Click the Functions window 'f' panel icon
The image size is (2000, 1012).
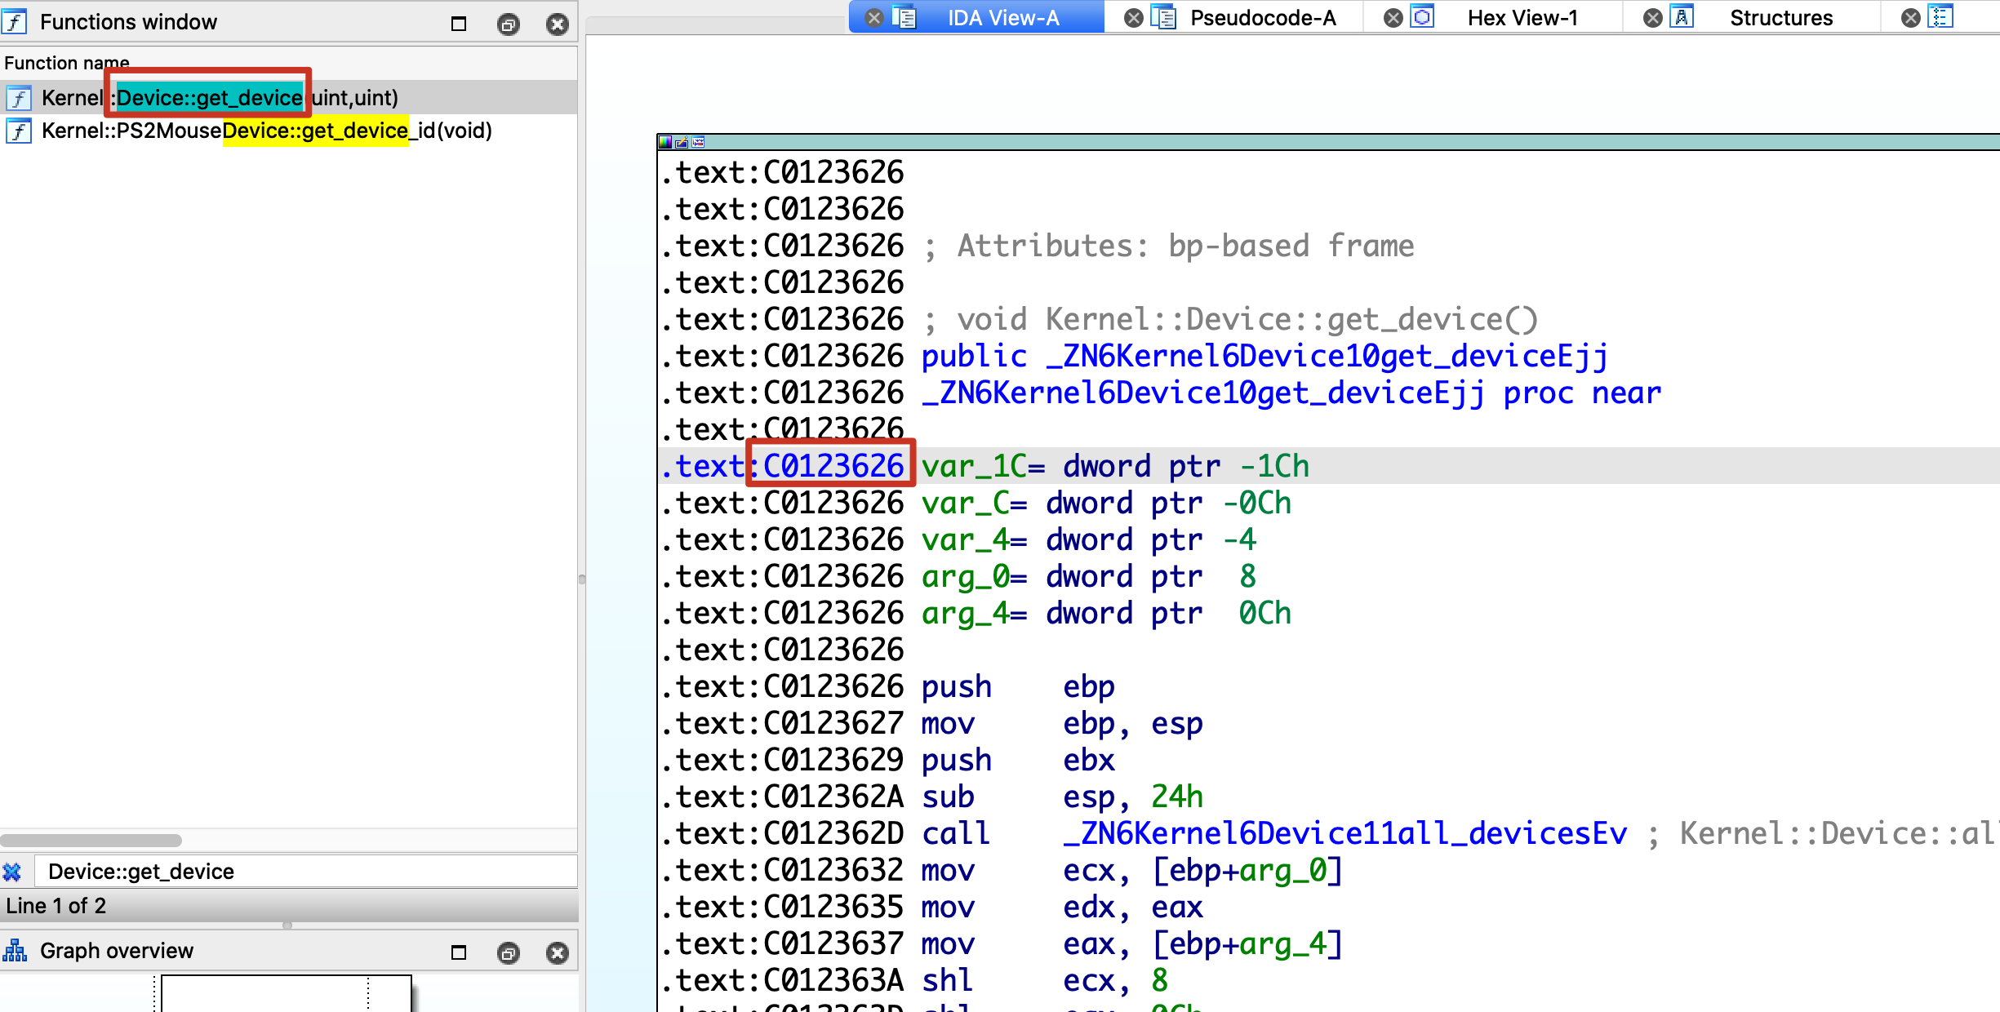(x=15, y=21)
